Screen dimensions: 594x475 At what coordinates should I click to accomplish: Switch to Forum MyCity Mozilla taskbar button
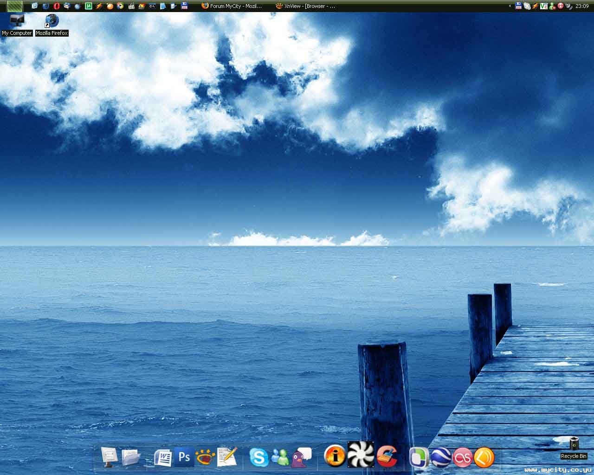coord(232,6)
